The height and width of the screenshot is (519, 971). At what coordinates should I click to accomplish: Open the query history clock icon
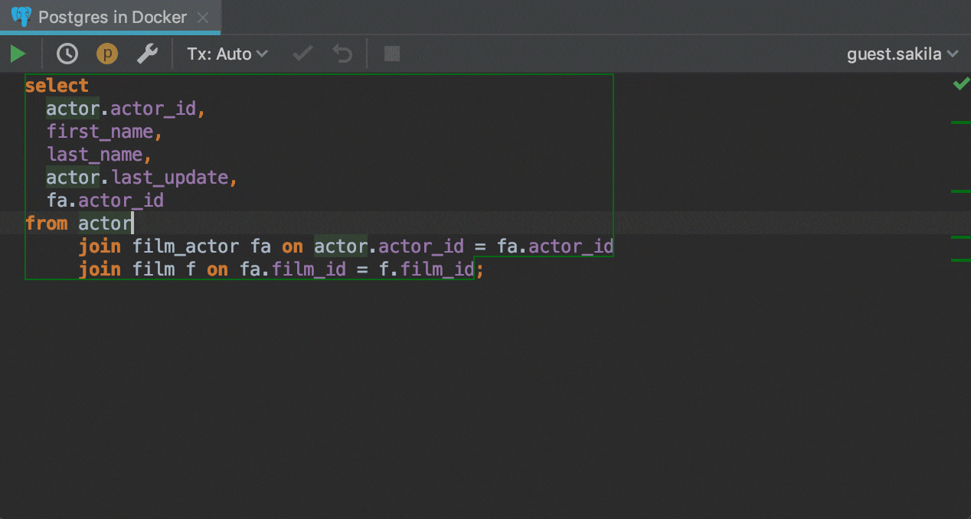[67, 54]
